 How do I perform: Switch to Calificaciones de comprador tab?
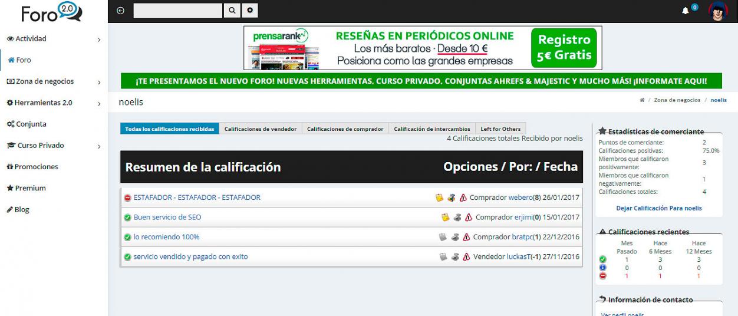pos(345,129)
